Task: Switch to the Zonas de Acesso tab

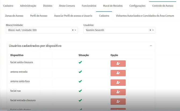Action: click(x=14, y=16)
